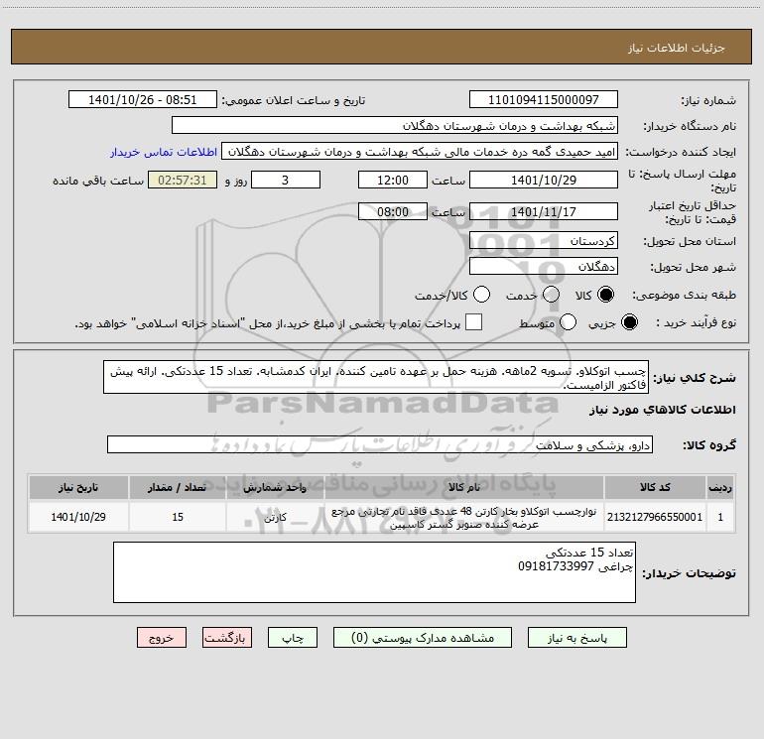
Task: Toggle the اسناد خزانه اسلامی payment checkbox
Action: (x=473, y=322)
